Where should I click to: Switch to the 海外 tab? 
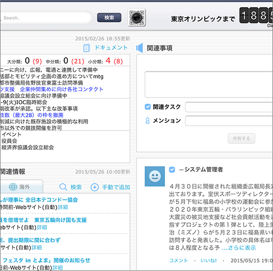[21, 187]
